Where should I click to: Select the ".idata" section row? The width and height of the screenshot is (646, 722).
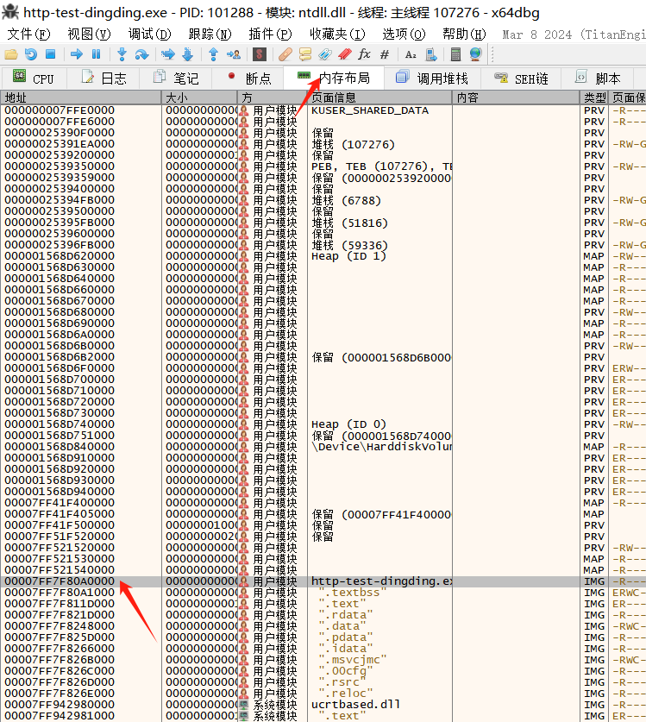pos(323,649)
